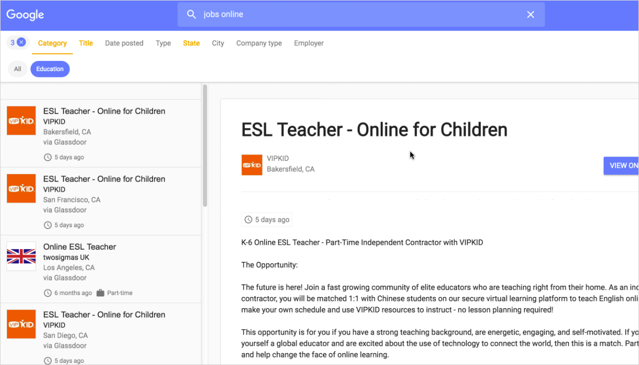Click 'via Glassdoor' under Los Angeles listing
639x365 pixels.
pos(65,278)
